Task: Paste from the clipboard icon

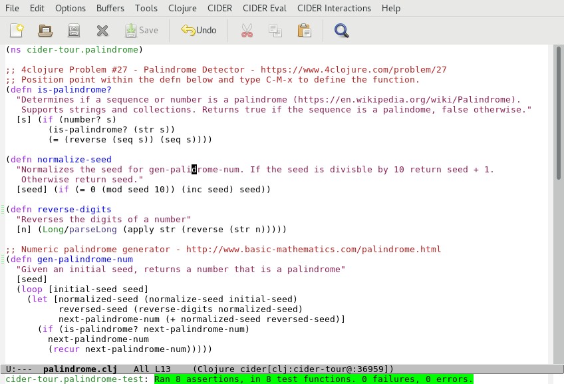Action: coord(305,30)
